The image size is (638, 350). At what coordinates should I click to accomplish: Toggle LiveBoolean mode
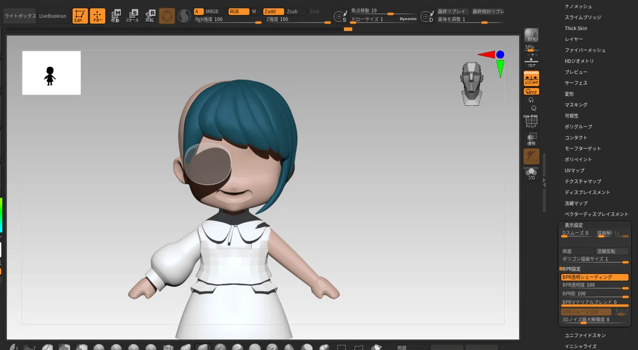53,16
